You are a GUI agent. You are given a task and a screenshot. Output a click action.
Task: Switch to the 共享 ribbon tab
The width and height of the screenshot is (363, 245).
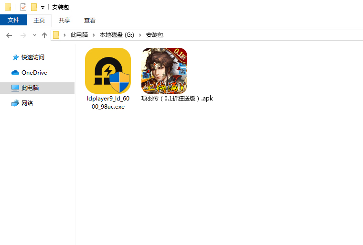64,21
